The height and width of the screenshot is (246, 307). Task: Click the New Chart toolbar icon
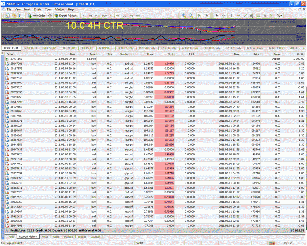[x=7, y=15]
